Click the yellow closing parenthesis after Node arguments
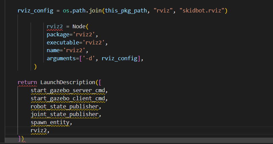Image resolution: width=273 pixels, height=144 pixels. pos(35,67)
